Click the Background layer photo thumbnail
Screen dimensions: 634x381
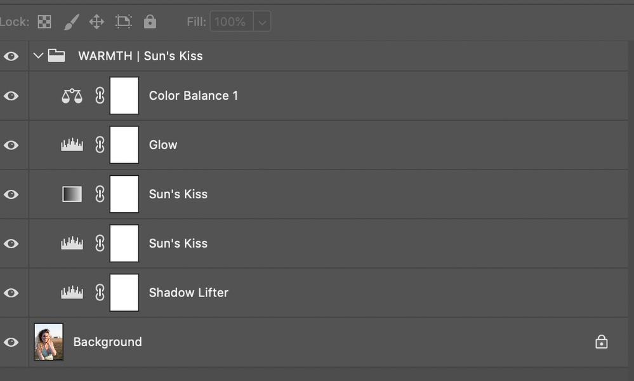[x=49, y=342]
